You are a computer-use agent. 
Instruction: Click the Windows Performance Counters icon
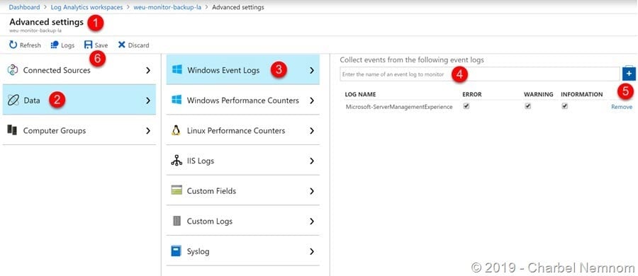point(177,100)
